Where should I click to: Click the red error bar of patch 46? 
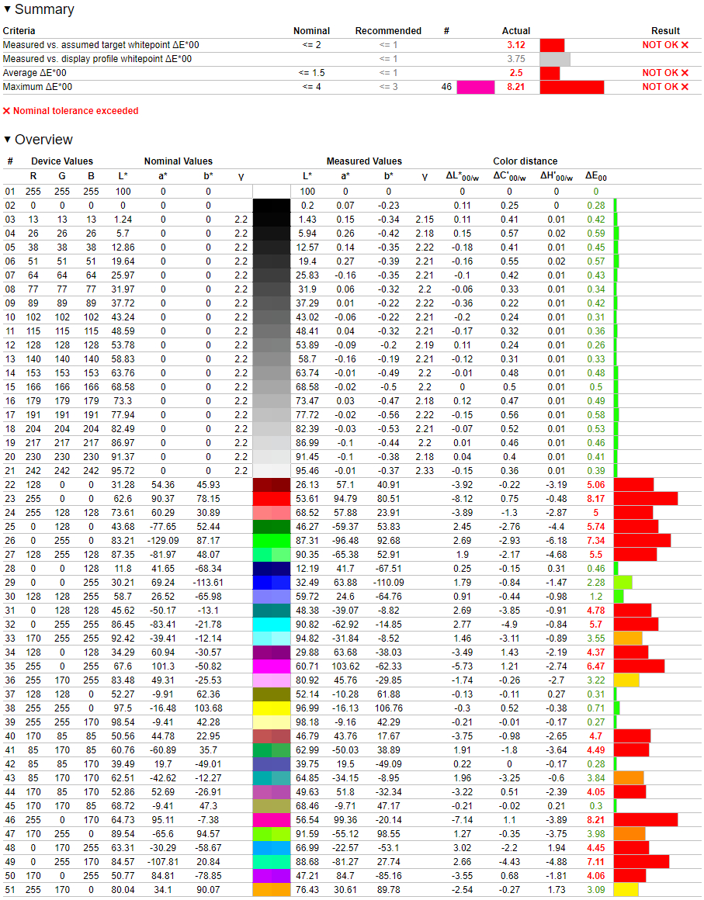coord(646,819)
